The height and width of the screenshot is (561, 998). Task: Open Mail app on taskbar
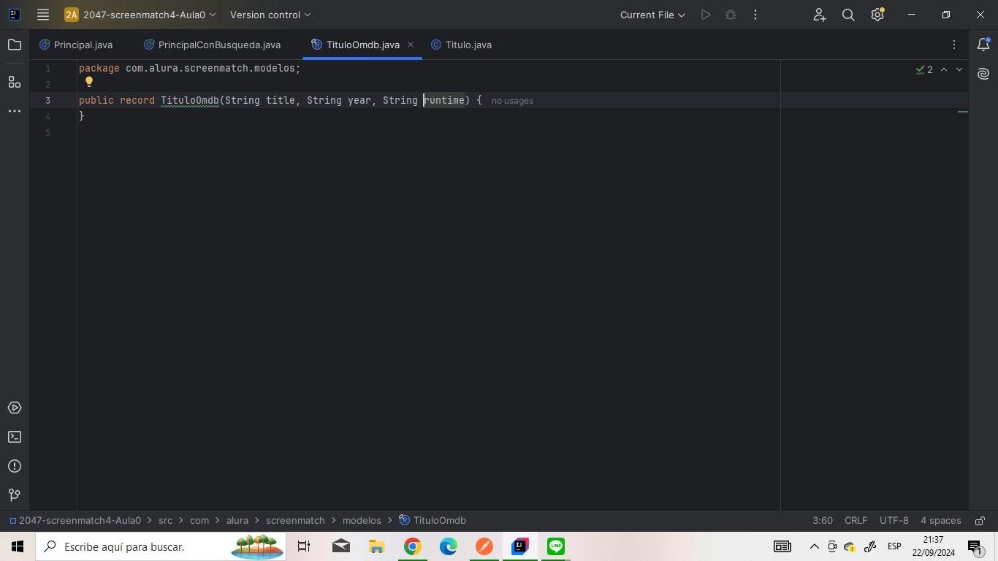tap(340, 546)
